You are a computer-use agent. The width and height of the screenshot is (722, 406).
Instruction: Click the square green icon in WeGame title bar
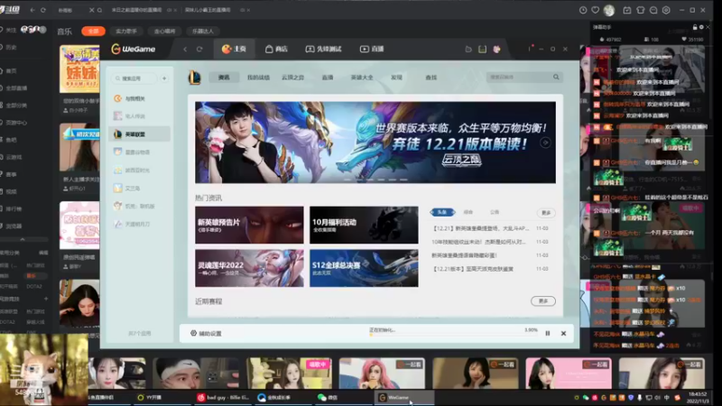(482, 49)
